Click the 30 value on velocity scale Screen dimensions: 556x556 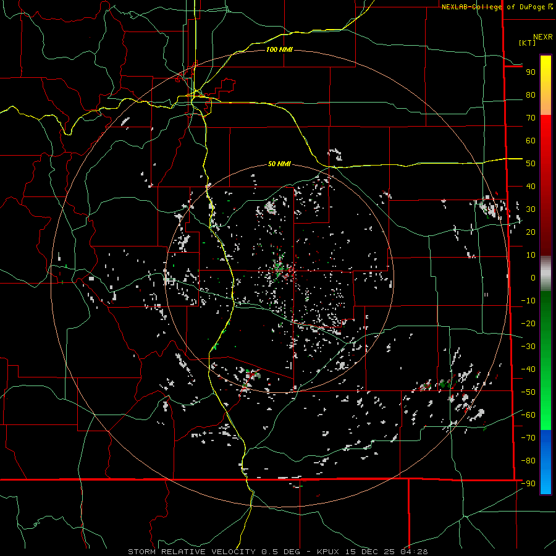531,209
